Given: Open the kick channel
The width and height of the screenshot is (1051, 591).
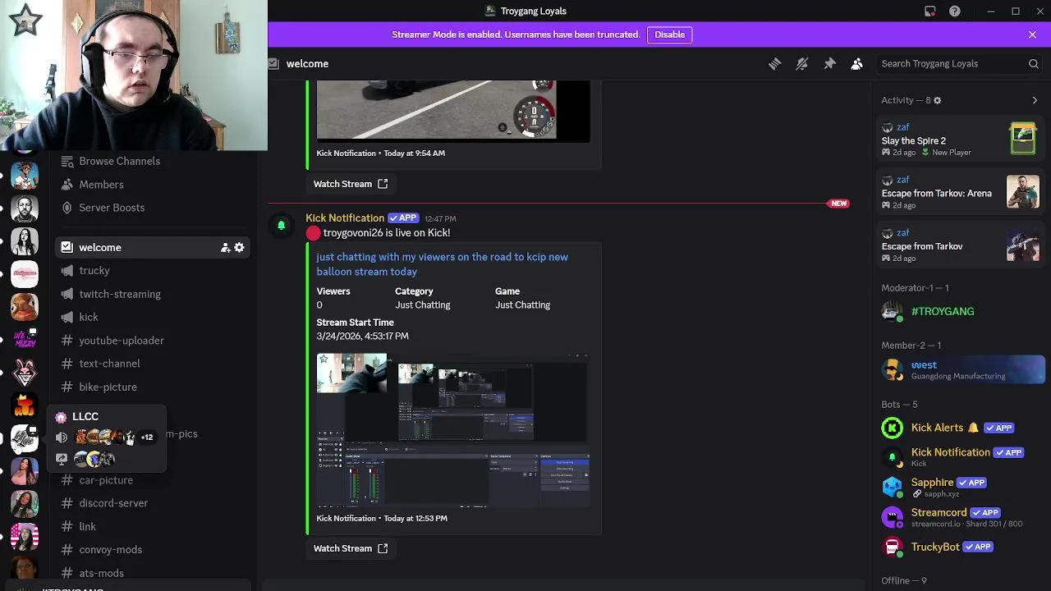Looking at the screenshot, I should (x=152, y=317).
